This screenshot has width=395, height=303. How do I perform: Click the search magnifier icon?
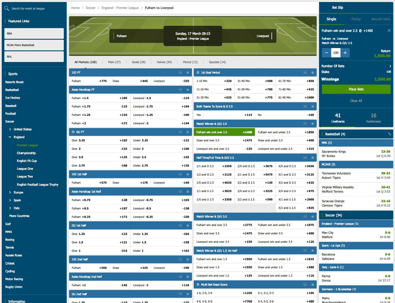point(7,8)
